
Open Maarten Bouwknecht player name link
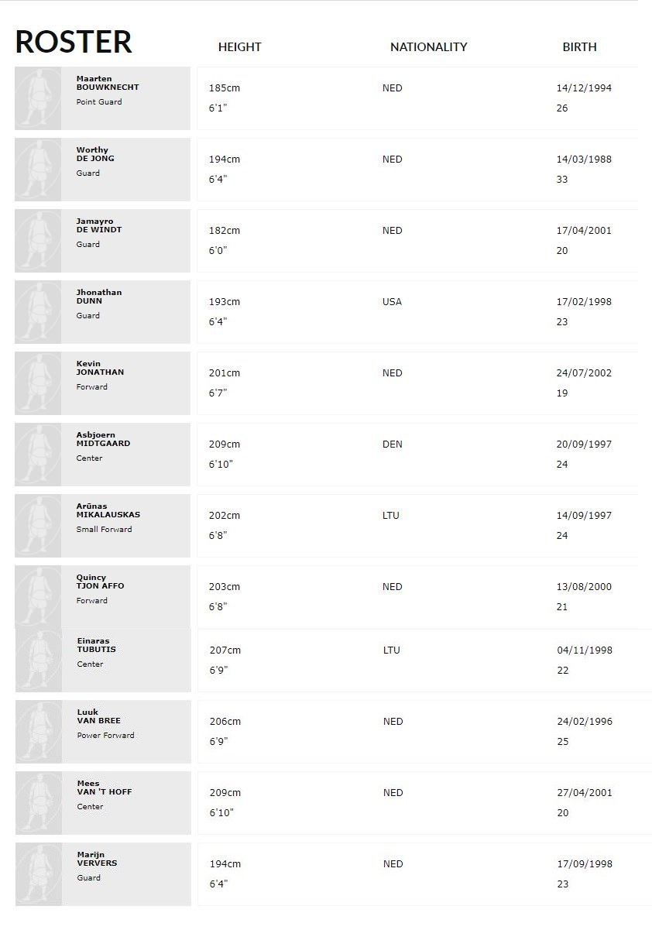tap(107, 83)
